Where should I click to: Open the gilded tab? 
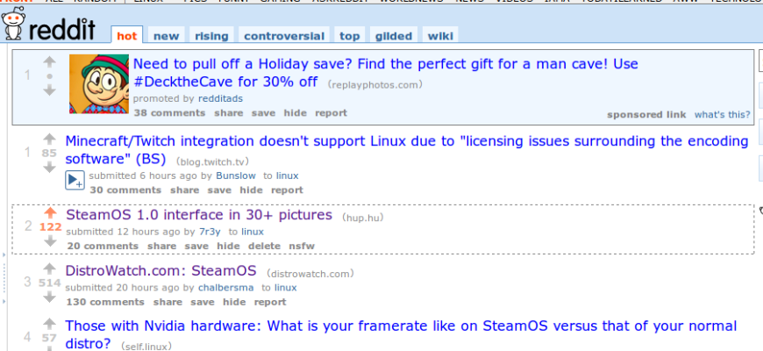point(393,36)
